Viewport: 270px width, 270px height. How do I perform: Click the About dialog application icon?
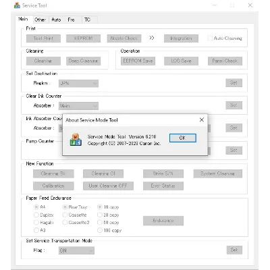76,140
